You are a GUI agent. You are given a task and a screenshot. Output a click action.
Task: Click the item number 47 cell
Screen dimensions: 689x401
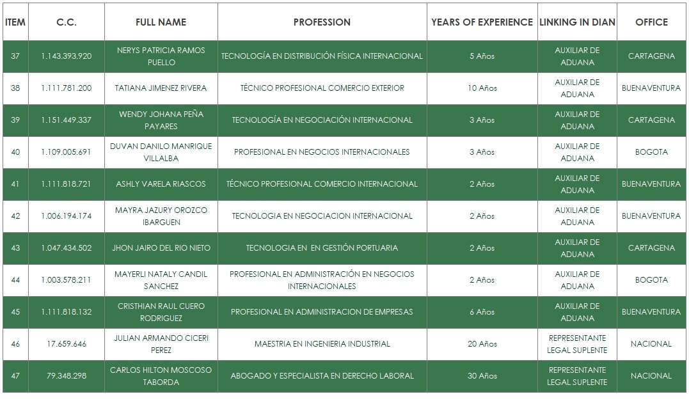[15, 376]
